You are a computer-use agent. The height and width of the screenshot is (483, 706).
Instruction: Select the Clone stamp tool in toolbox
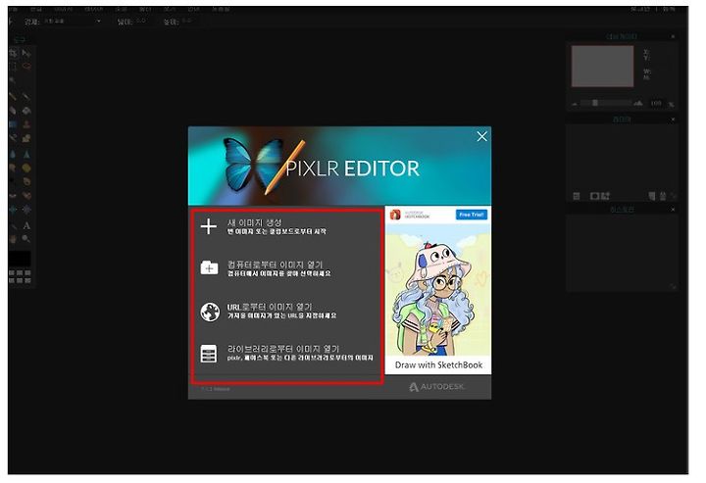[x=26, y=124]
